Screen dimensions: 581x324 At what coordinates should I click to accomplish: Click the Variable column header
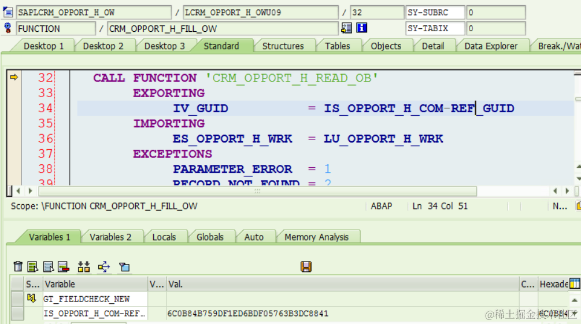click(x=95, y=284)
